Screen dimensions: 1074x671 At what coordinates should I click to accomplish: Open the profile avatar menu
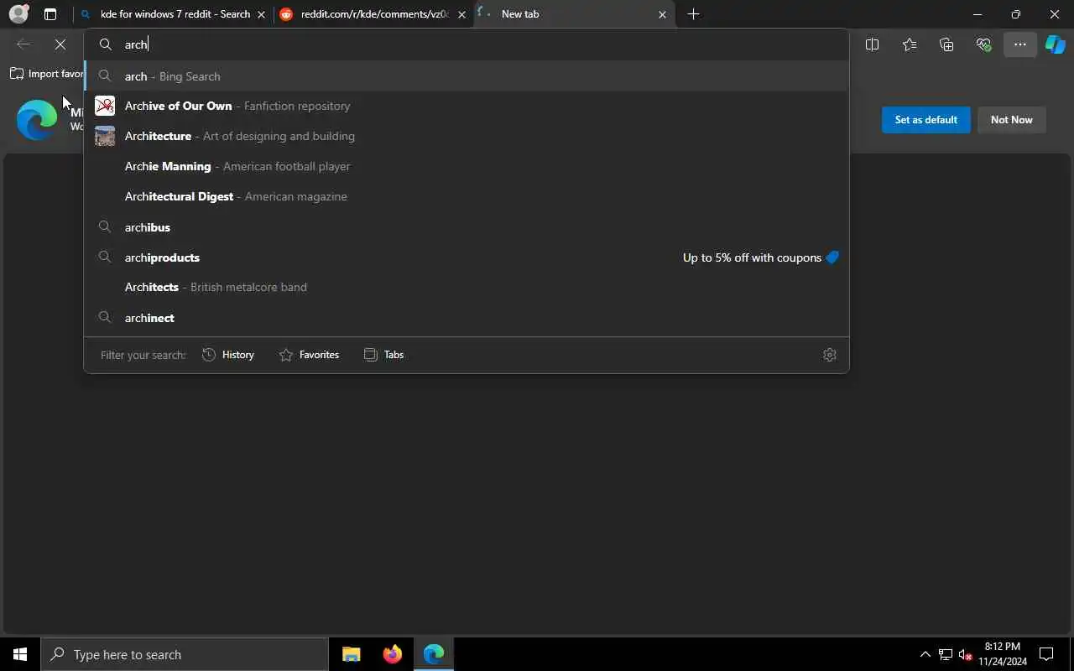tap(18, 14)
